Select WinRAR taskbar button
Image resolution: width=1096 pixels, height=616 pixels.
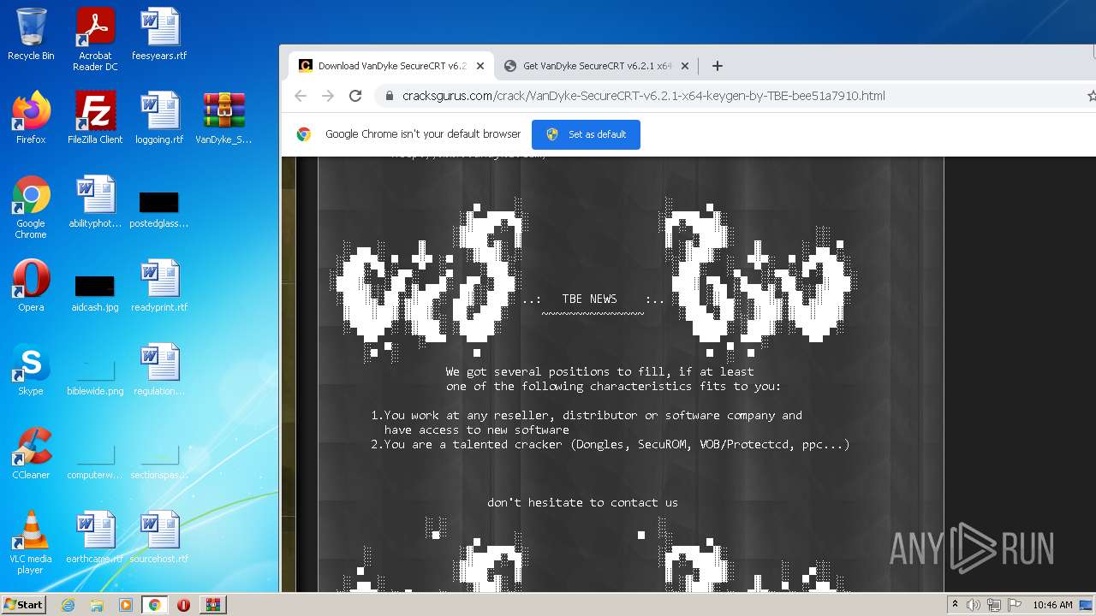coord(212,605)
